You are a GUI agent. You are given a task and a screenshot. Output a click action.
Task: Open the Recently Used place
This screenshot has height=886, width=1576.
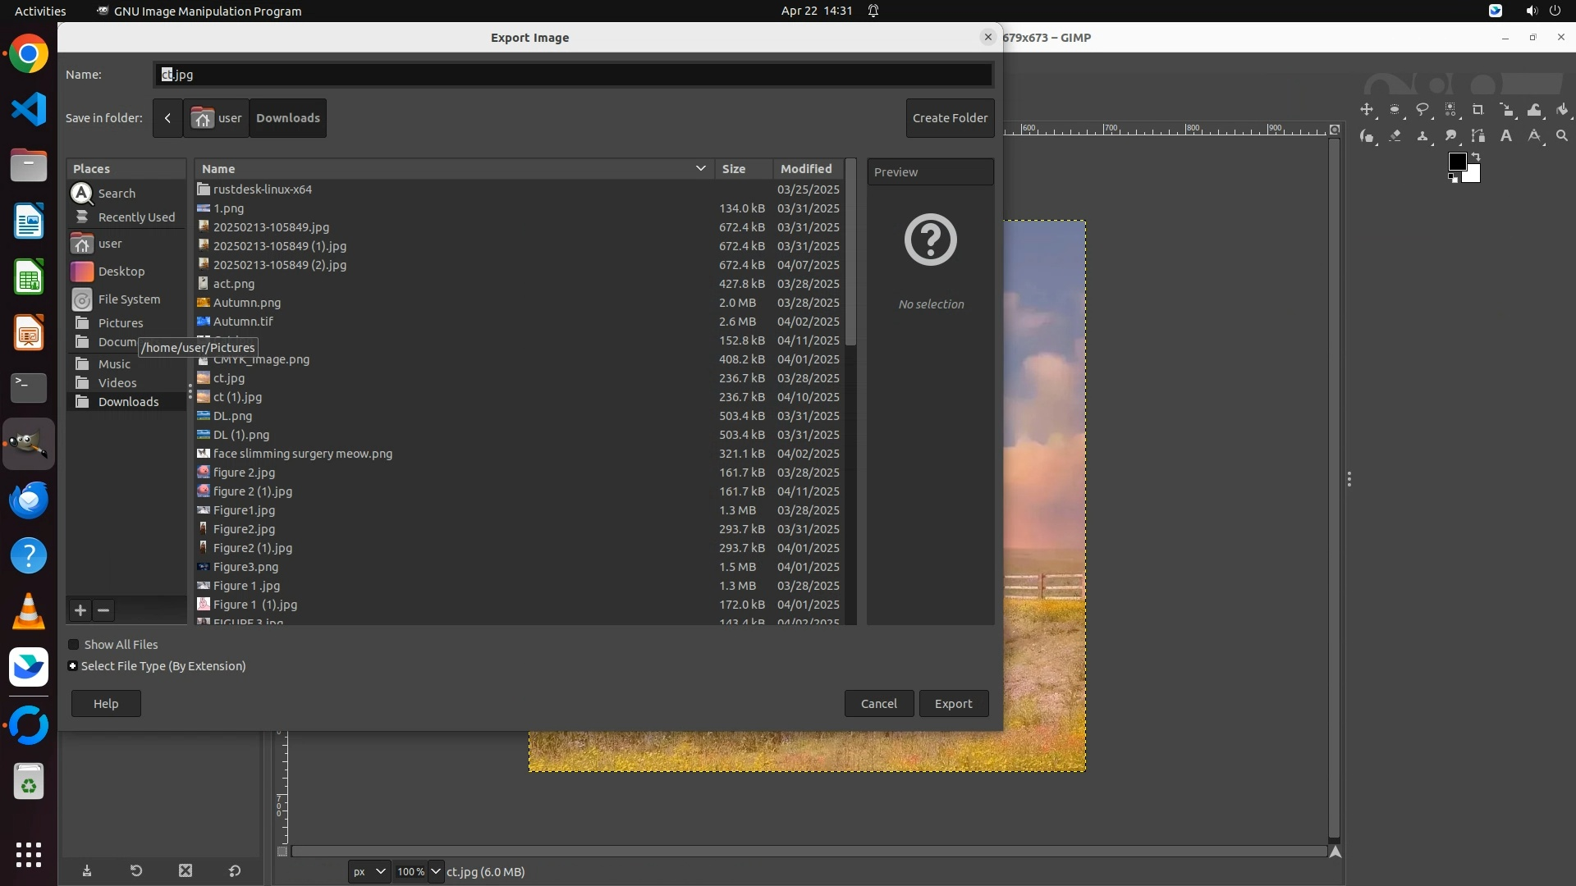coord(136,217)
